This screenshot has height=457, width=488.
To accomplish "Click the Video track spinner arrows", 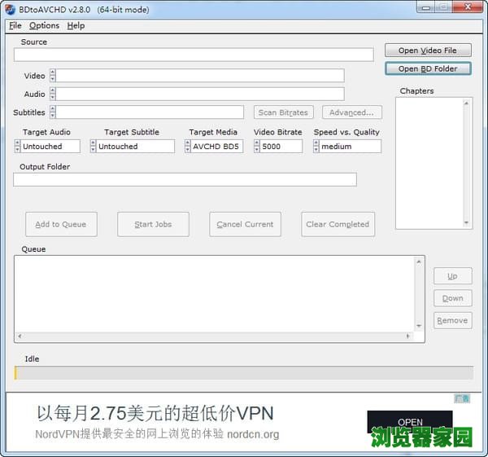I will tap(53, 76).
